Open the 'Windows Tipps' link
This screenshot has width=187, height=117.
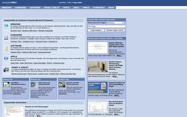[16, 31]
